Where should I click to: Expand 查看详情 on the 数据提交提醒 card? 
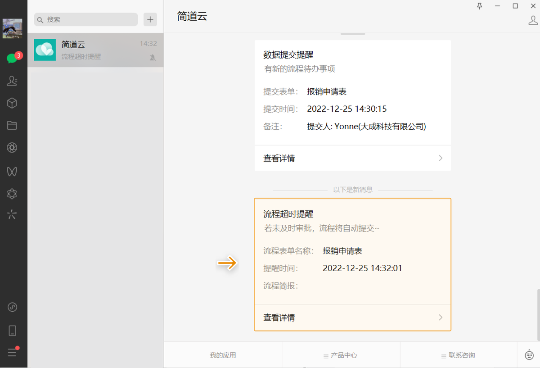352,158
